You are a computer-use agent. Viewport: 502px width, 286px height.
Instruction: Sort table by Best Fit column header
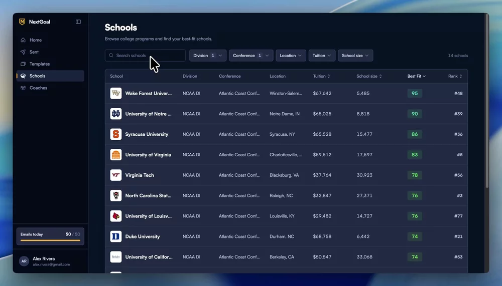[x=417, y=76]
